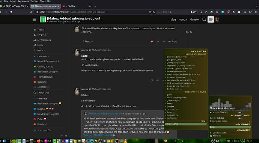The width and height of the screenshot is (259, 143).
Task: Open the History menu
Action: [x=13, y=1]
